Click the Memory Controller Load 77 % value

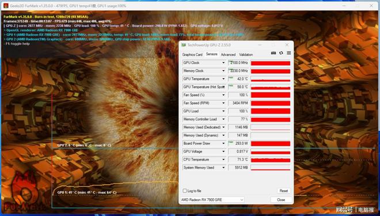coord(239,119)
